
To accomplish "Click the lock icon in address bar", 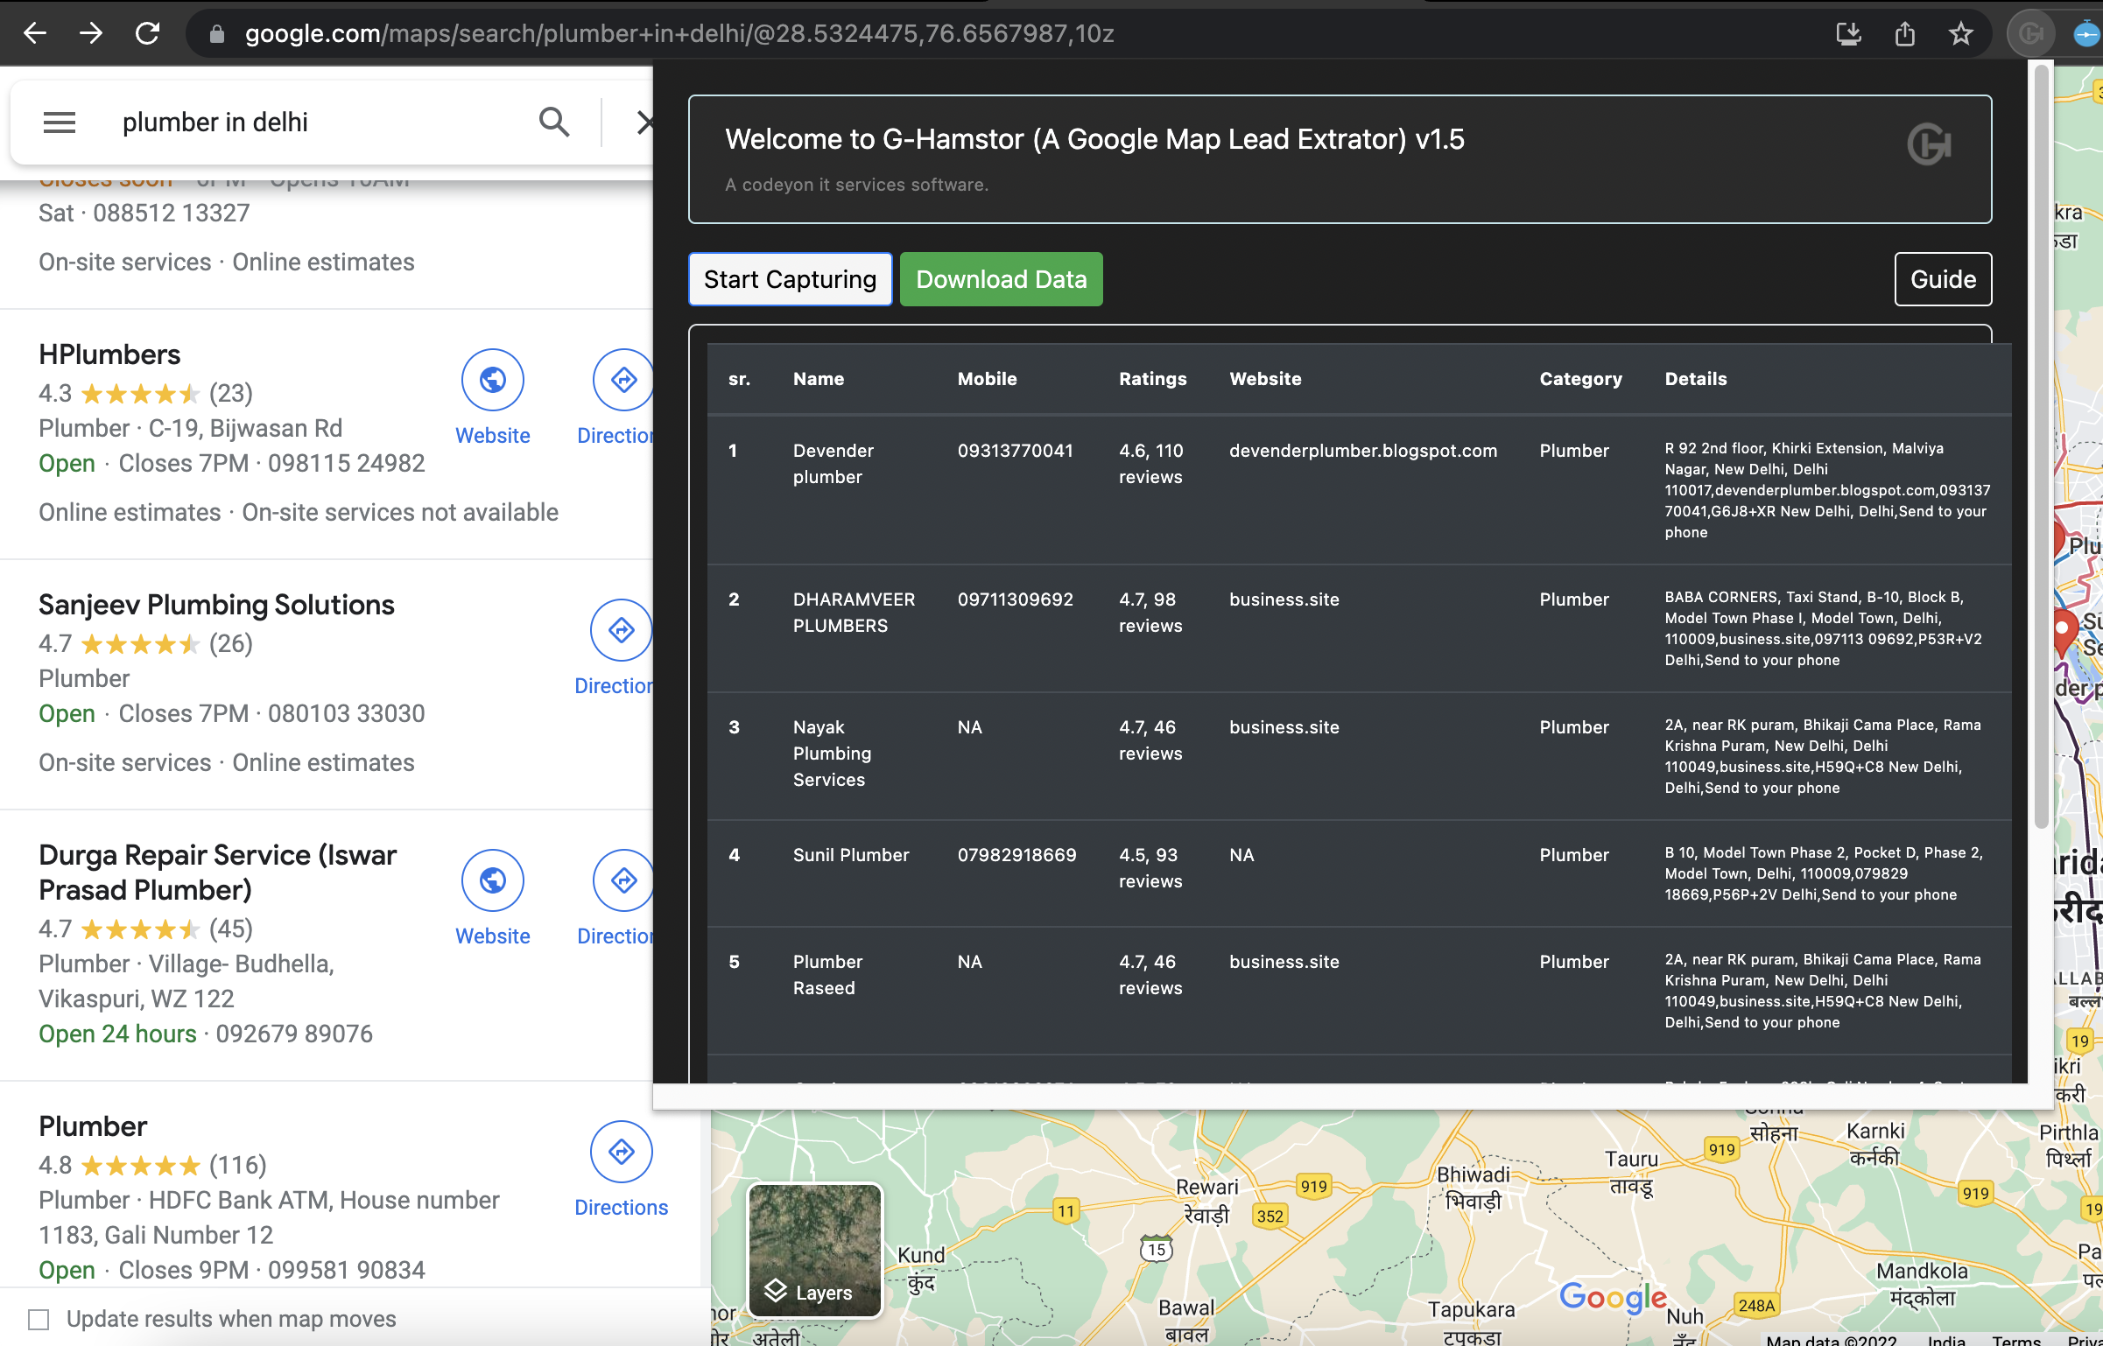I will [217, 34].
